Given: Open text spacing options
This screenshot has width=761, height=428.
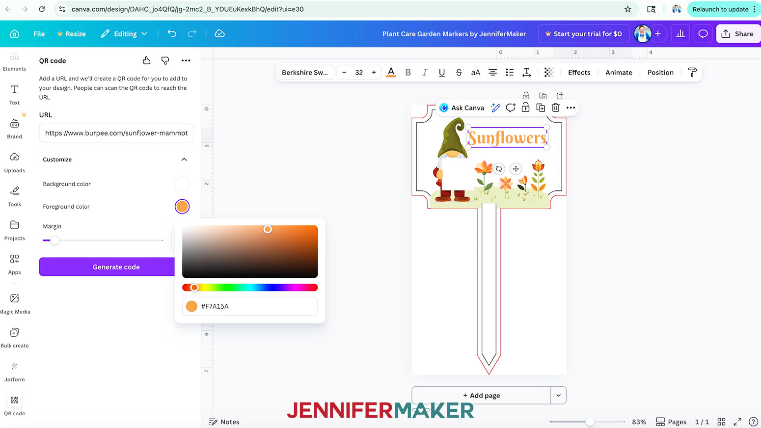Looking at the screenshot, I should [526, 72].
